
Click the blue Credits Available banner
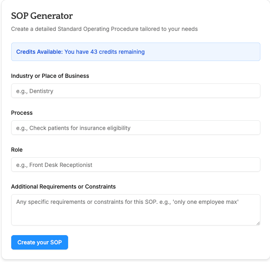tap(136, 52)
